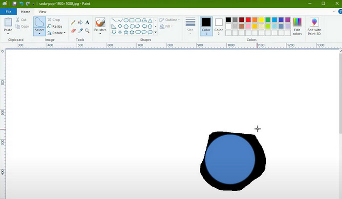This screenshot has width=342, height=199.
Task: Collapse the ribbon with the chevron
Action: coord(334,12)
